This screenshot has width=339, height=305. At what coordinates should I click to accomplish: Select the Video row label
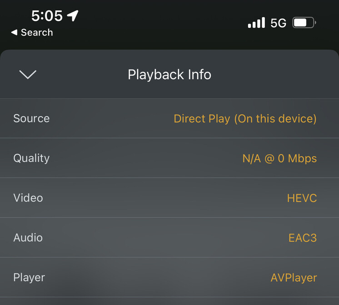point(28,198)
